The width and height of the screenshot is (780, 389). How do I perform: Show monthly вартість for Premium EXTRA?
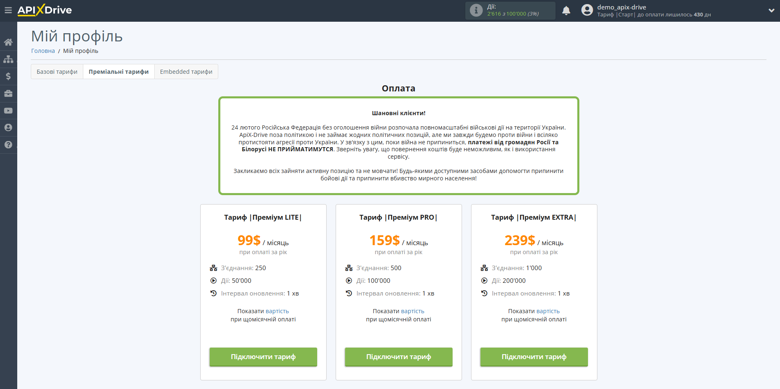(548, 311)
